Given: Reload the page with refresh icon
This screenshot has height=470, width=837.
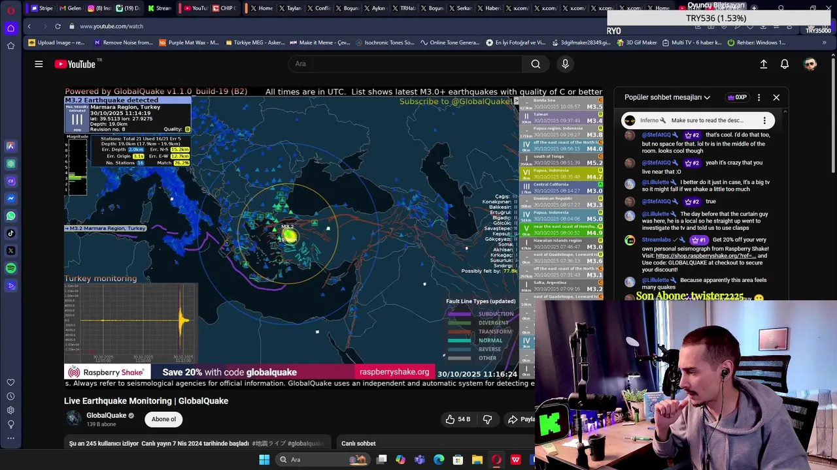Looking at the screenshot, I should [58, 26].
